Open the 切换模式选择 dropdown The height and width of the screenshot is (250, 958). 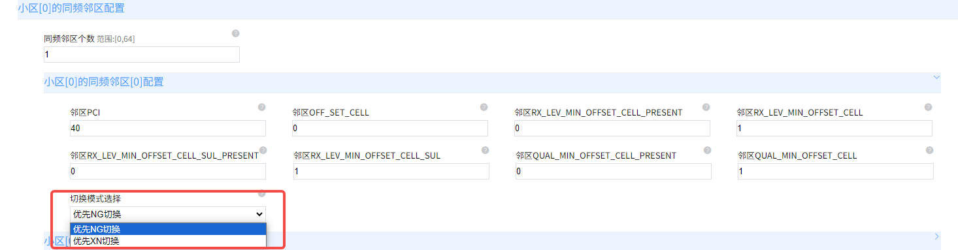(168, 214)
